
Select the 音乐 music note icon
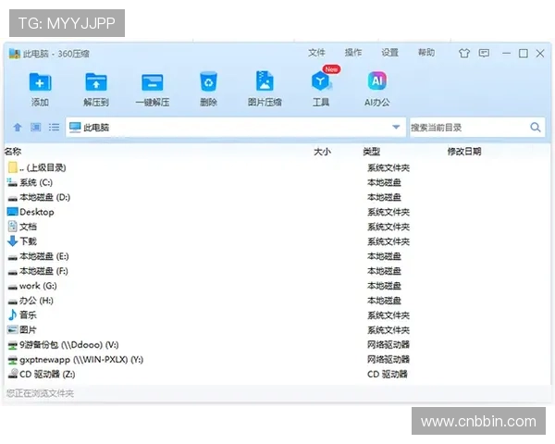(x=12, y=314)
